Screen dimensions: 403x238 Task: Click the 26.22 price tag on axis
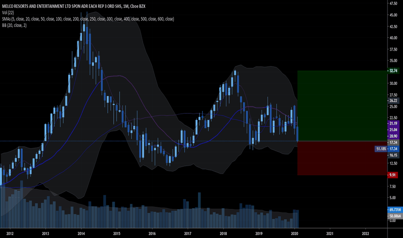393,100
